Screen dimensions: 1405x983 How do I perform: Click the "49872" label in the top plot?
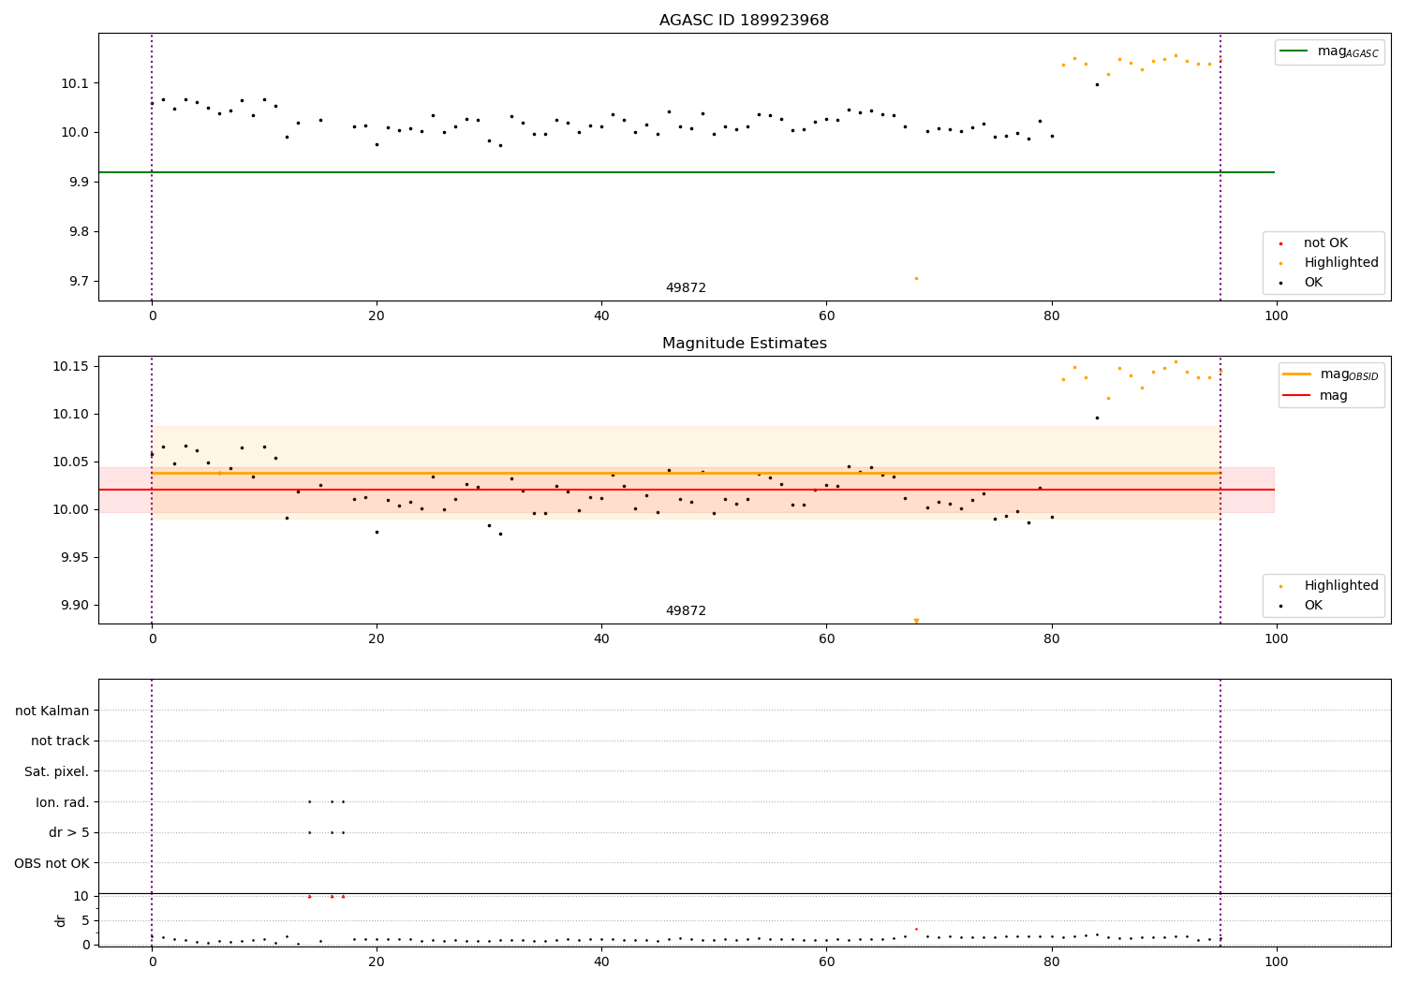click(686, 288)
